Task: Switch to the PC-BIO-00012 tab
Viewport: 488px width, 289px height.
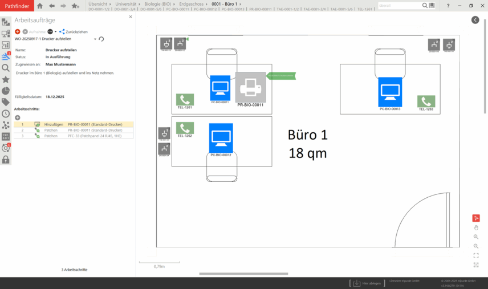Action: 205,10
